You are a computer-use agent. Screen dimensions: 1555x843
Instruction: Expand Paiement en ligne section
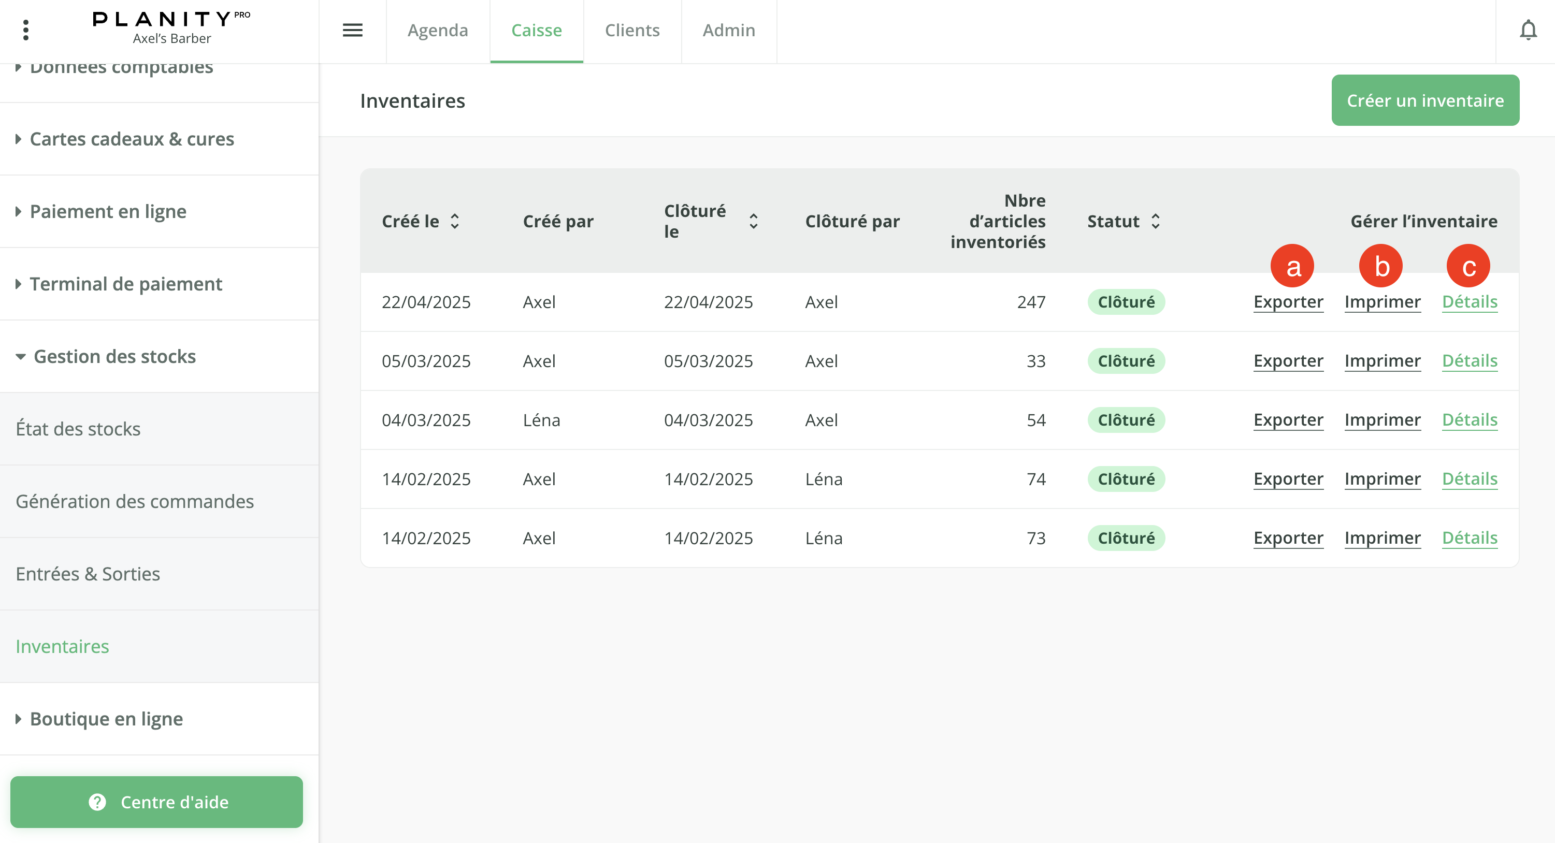point(108,211)
